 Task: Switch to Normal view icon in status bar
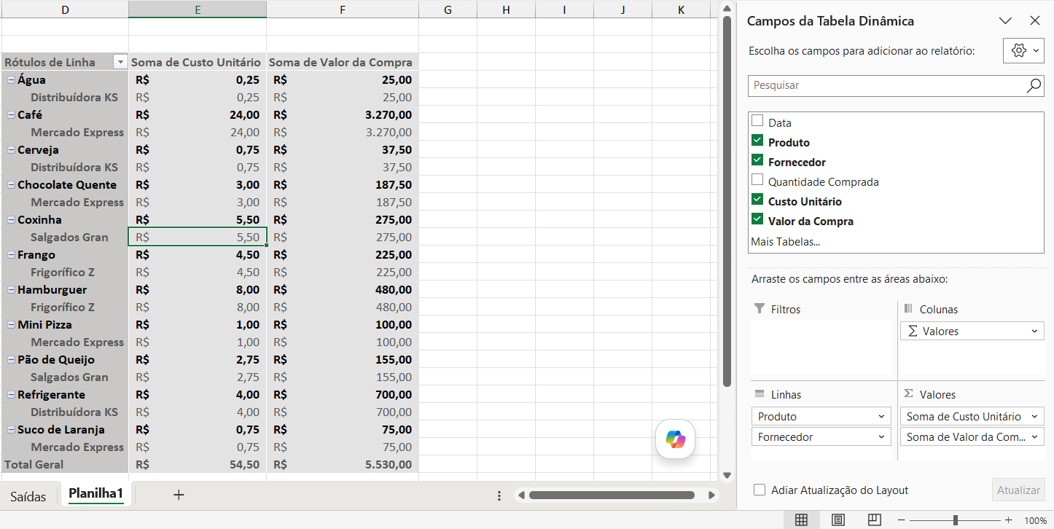coord(801,520)
